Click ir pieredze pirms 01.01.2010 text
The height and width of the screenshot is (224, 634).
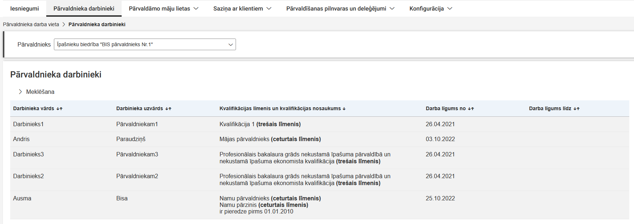click(256, 211)
